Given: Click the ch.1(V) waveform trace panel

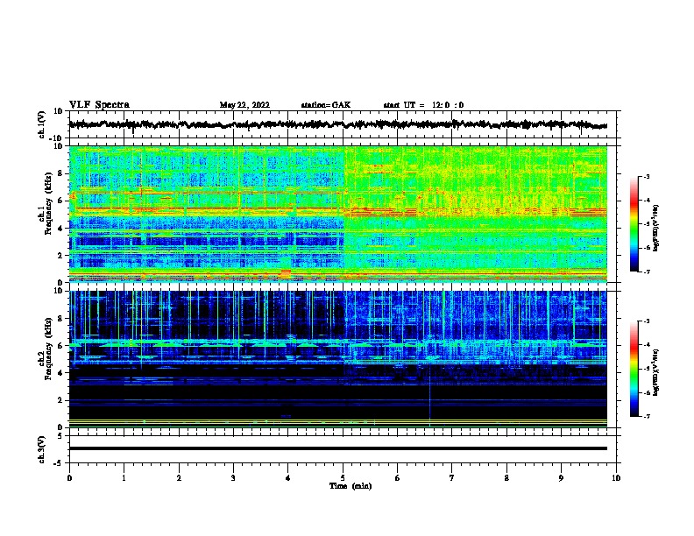Looking at the screenshot, I should (344, 124).
